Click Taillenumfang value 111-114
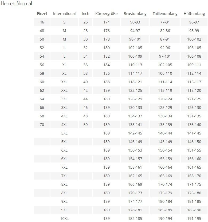 tap(165, 82)
